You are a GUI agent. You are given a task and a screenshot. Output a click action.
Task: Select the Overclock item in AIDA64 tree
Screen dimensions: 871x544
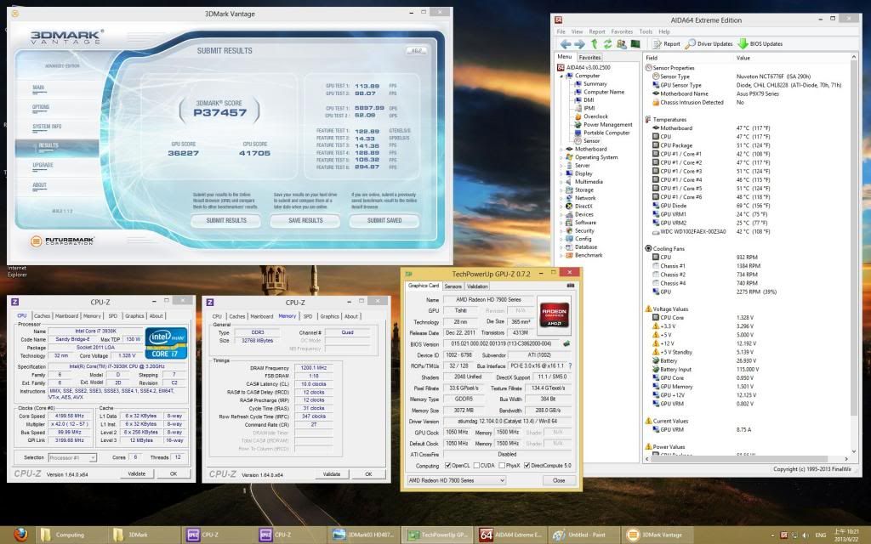point(595,116)
